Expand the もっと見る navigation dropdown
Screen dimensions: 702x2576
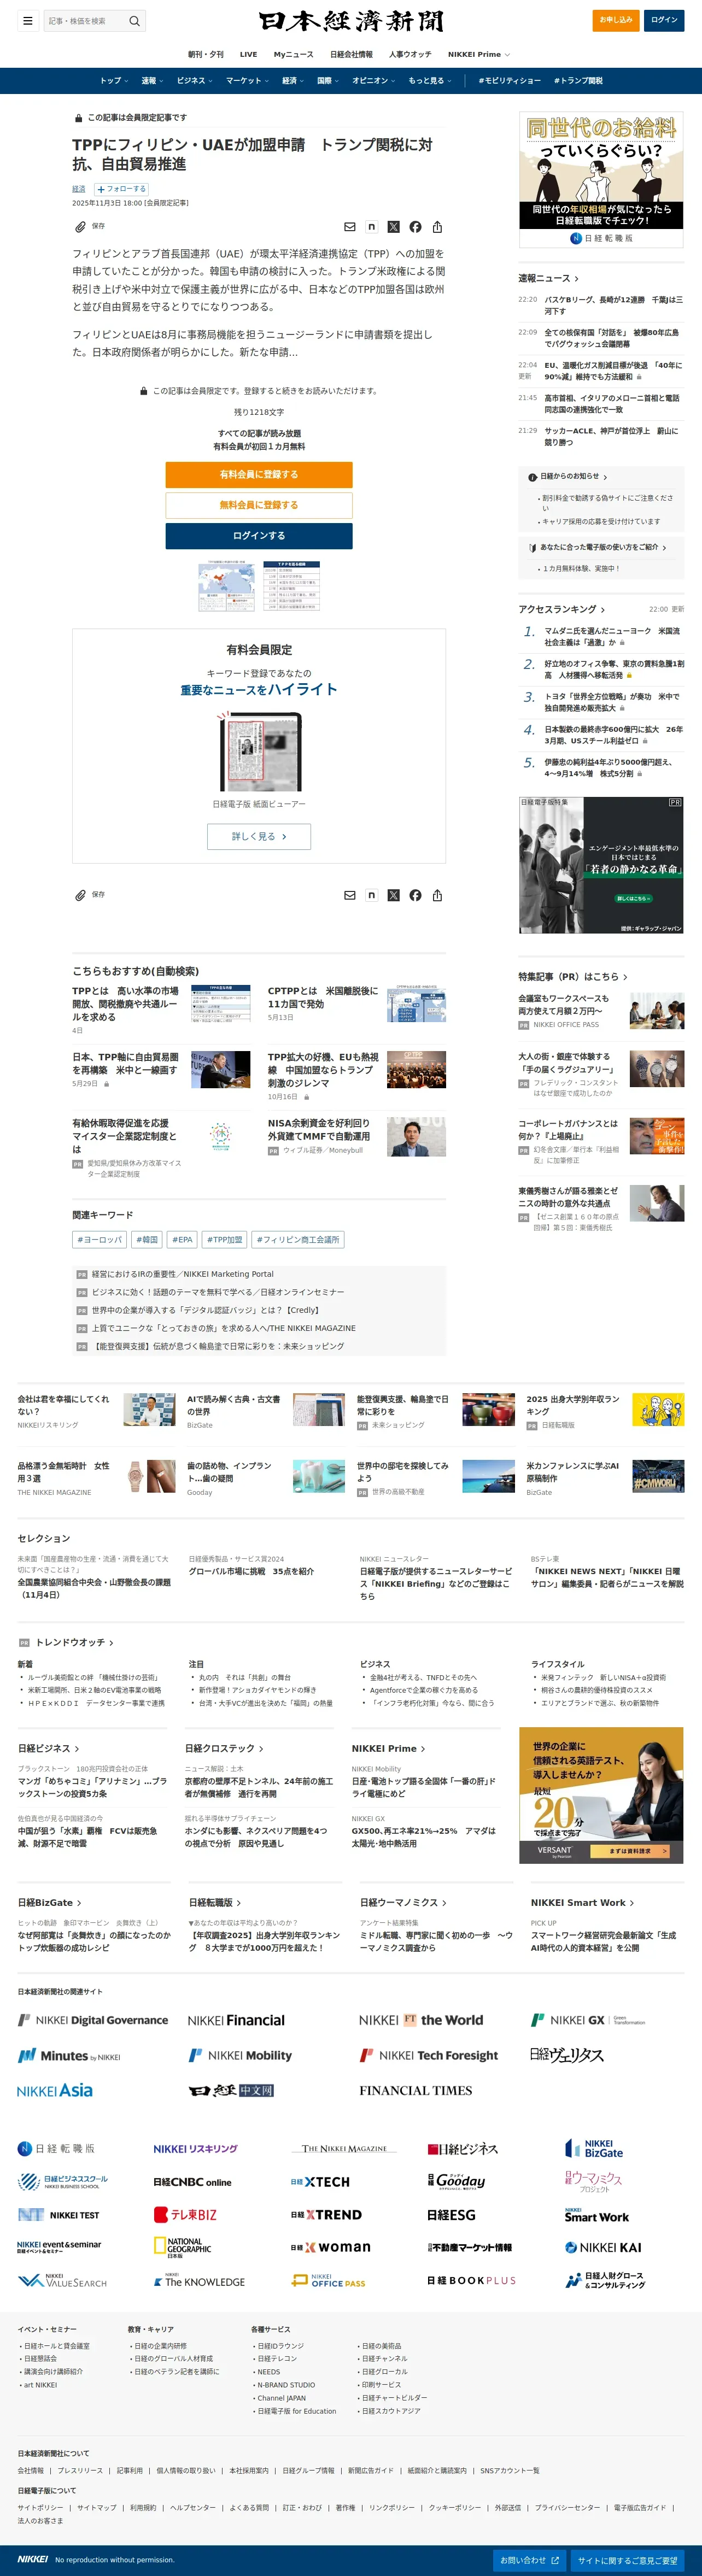point(429,81)
